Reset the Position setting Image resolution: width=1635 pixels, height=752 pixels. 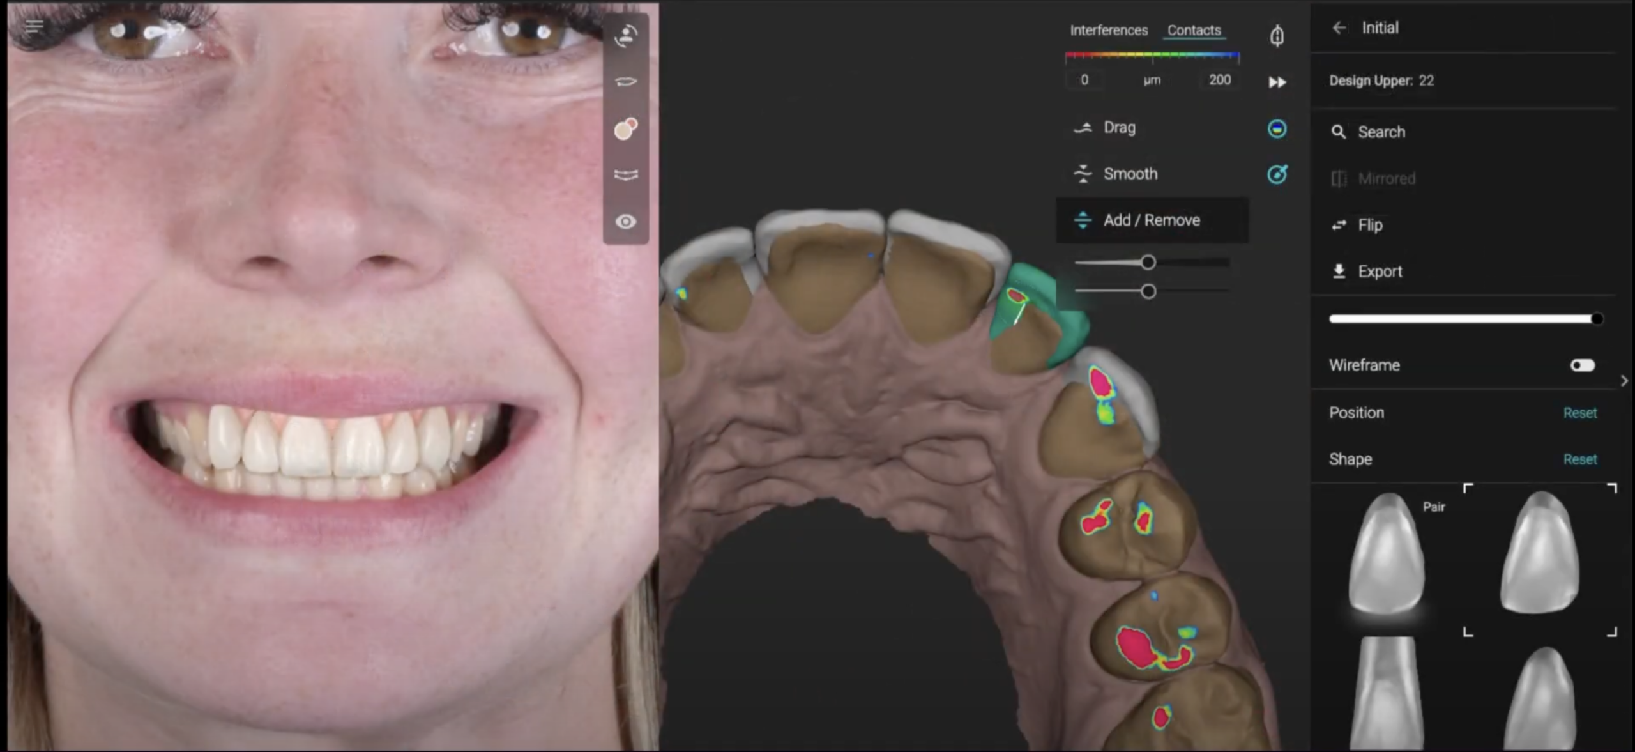pos(1579,413)
